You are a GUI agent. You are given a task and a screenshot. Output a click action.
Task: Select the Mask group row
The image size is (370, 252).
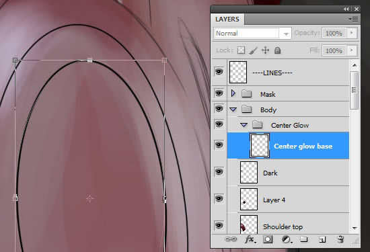[x=288, y=94]
